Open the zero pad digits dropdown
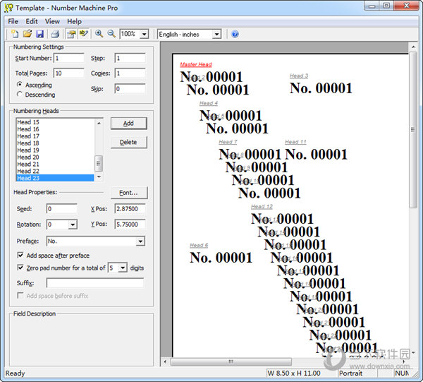The height and width of the screenshot is (382, 423). [x=123, y=268]
